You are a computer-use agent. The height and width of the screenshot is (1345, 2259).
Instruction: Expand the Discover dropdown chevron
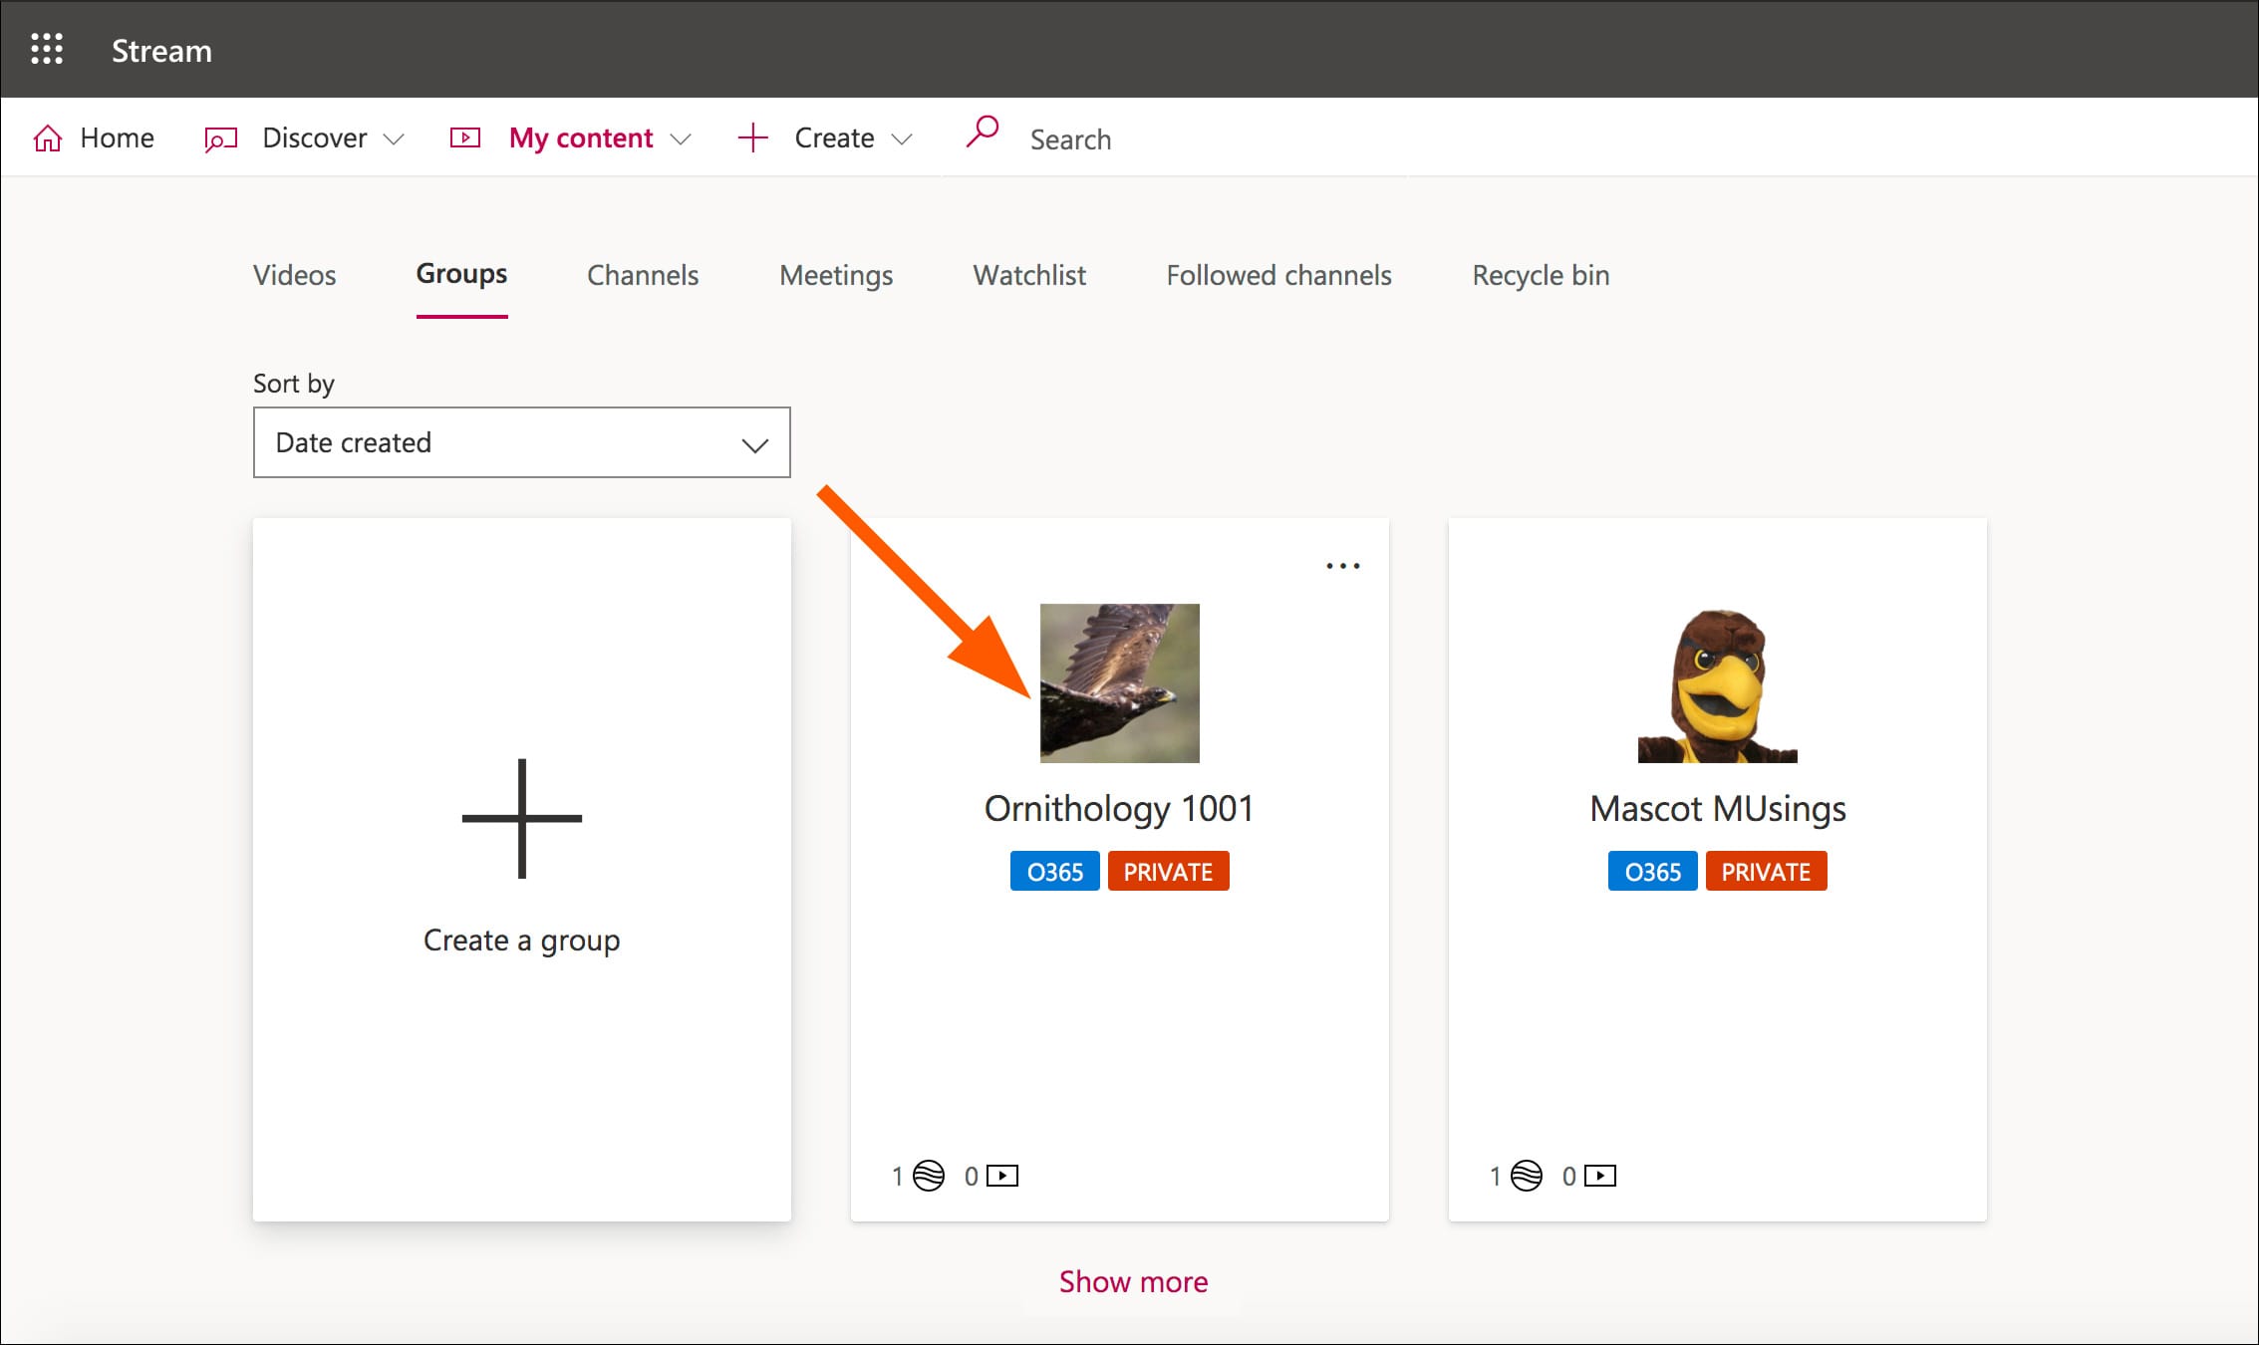point(394,139)
